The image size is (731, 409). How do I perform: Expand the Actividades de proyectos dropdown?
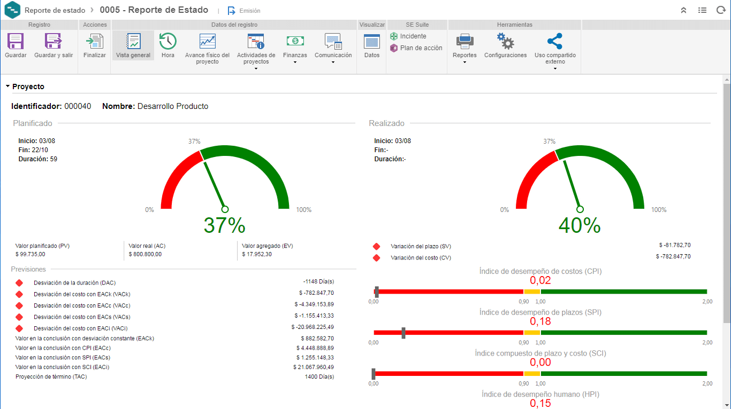(x=256, y=68)
